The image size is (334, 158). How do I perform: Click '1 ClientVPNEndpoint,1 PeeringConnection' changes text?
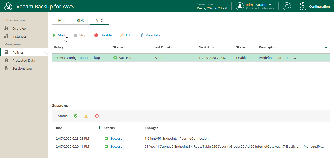[176, 139]
